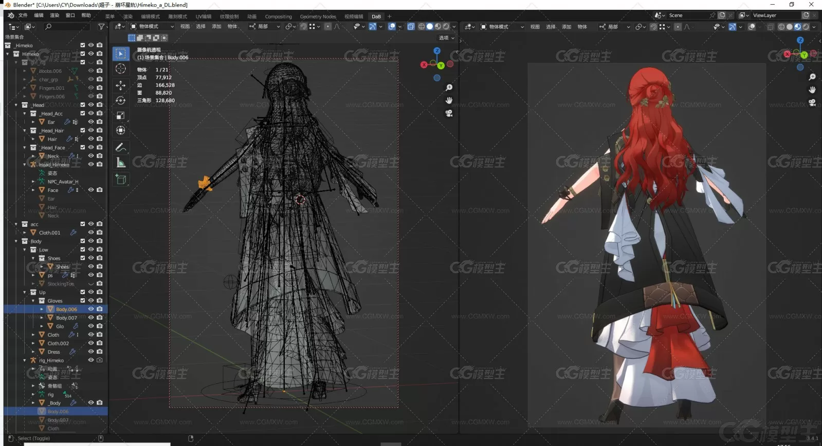Image resolution: width=822 pixels, height=446 pixels.
Task: Click the outliner filter funnel icon
Action: [101, 27]
